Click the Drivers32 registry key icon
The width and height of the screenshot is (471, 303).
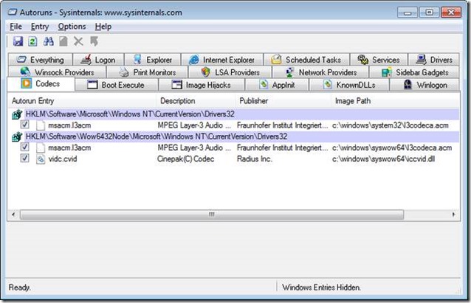point(17,114)
